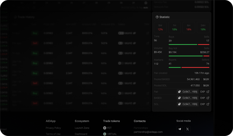Copy the BASED token address

click(x=180, y=98)
